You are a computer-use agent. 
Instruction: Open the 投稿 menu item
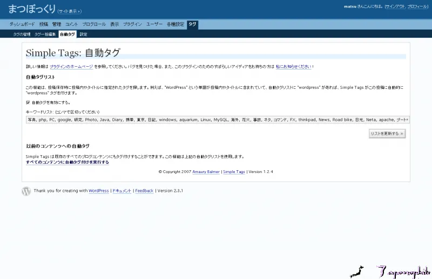[44, 24]
